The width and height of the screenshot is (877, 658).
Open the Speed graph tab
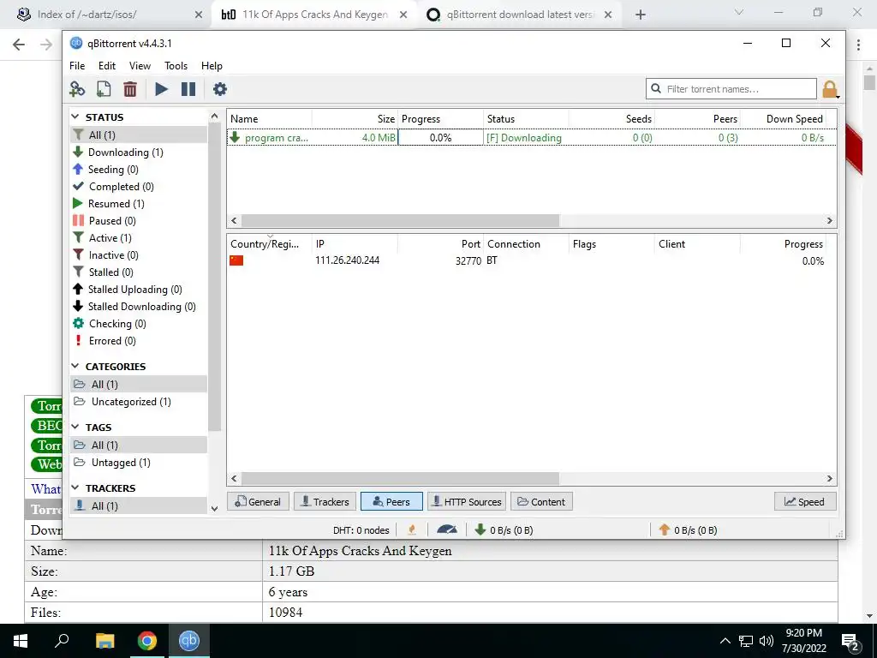point(805,502)
